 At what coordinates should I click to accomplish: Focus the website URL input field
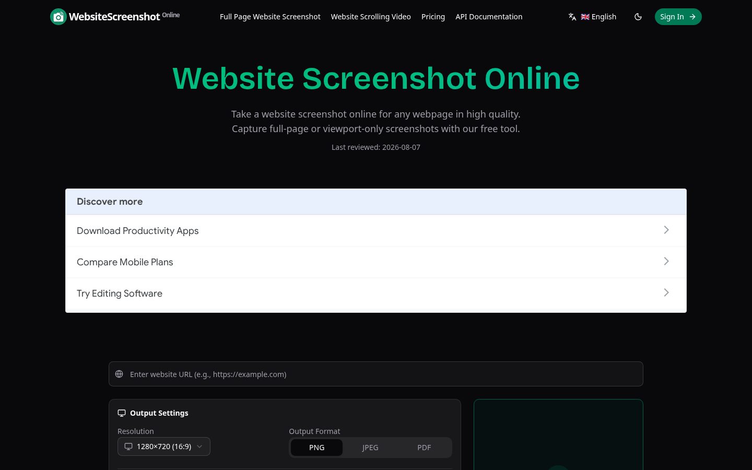(376, 374)
